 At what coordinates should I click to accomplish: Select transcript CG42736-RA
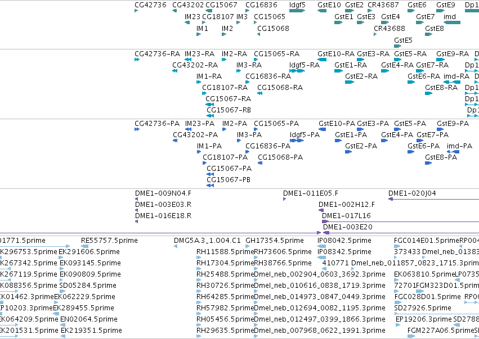point(158,54)
